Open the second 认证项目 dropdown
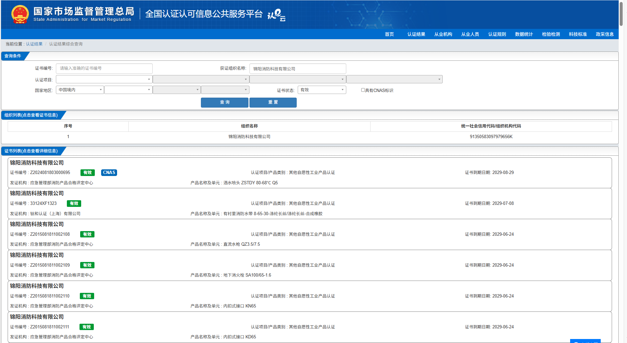The height and width of the screenshot is (343, 627). pyautogui.click(x=201, y=79)
